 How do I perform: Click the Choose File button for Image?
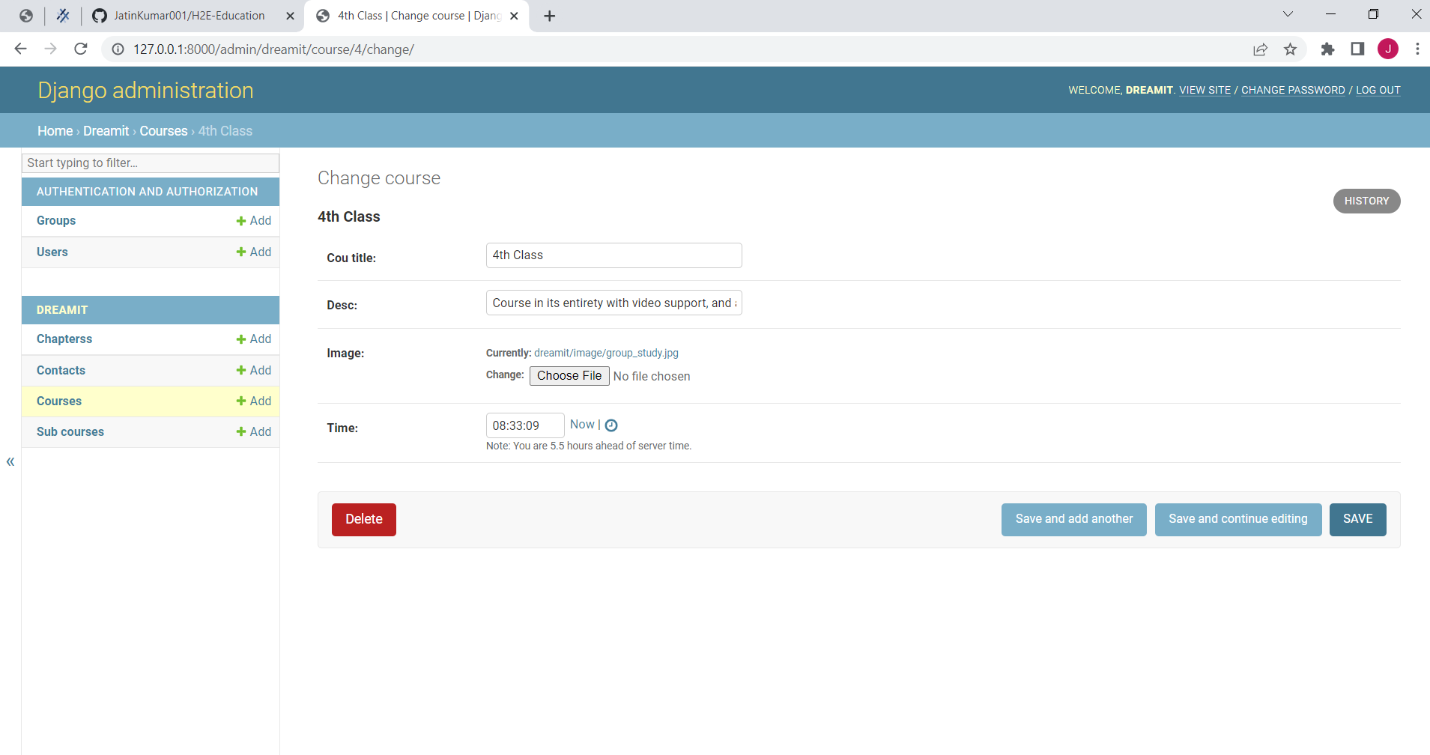click(x=569, y=375)
